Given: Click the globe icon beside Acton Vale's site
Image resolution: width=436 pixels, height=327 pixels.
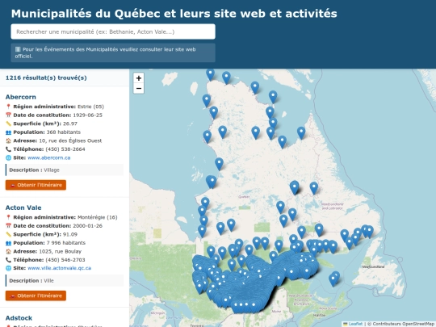Looking at the screenshot, I should point(8,268).
